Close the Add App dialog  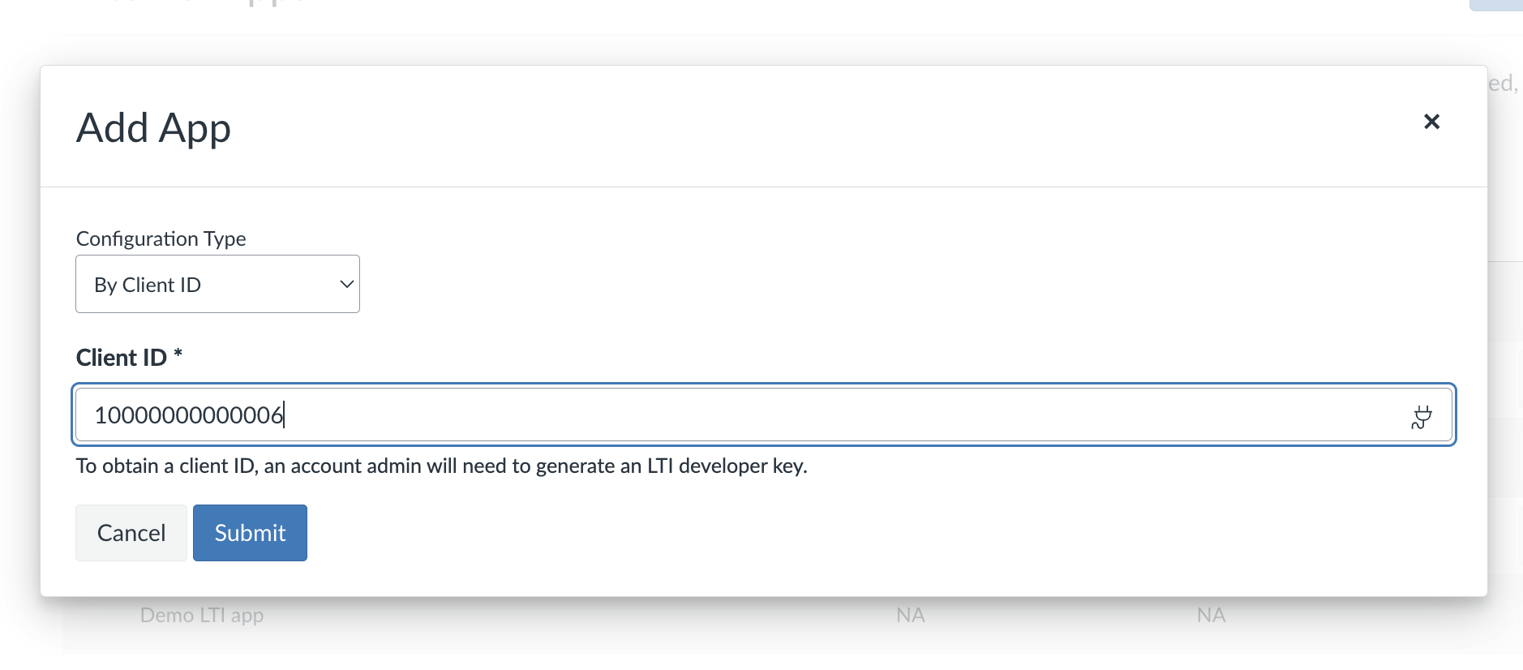(1431, 122)
